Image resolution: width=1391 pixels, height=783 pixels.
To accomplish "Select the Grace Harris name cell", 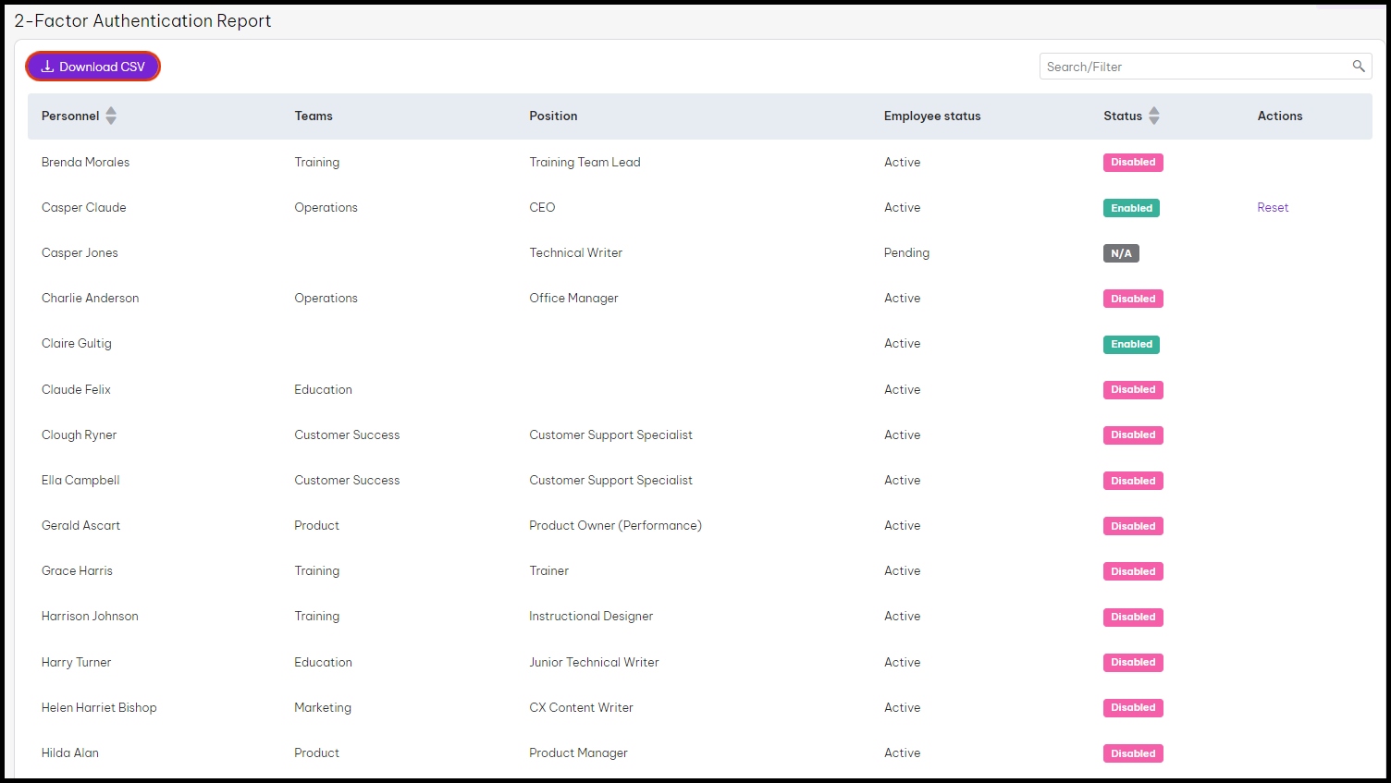I will [x=77, y=571].
